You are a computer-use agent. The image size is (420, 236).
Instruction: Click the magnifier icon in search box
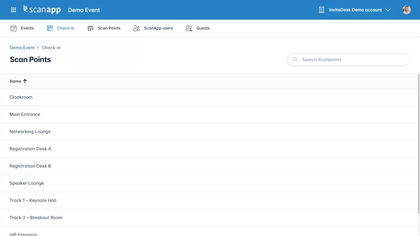(x=295, y=60)
